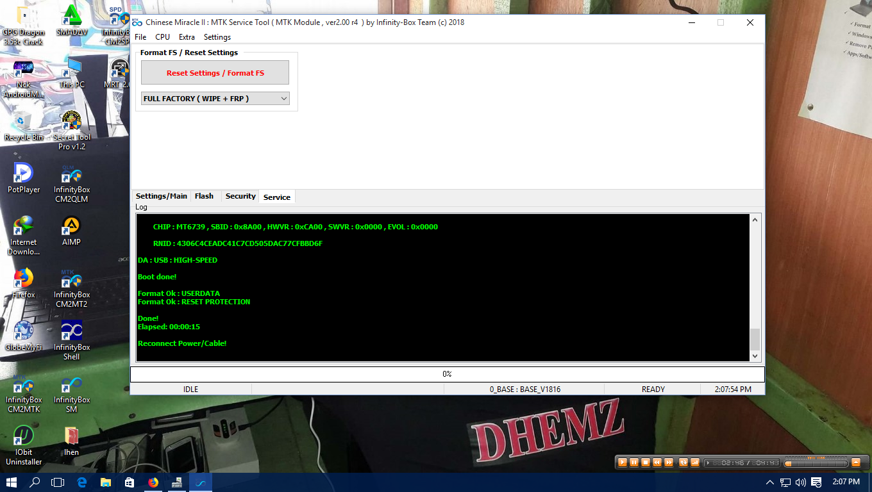Switch to the Settings/Main tab
872x492 pixels.
tap(162, 196)
